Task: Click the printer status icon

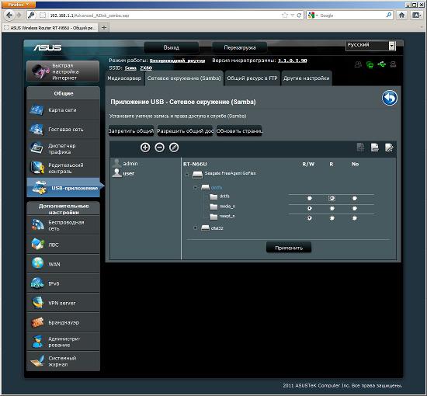Action: [393, 64]
